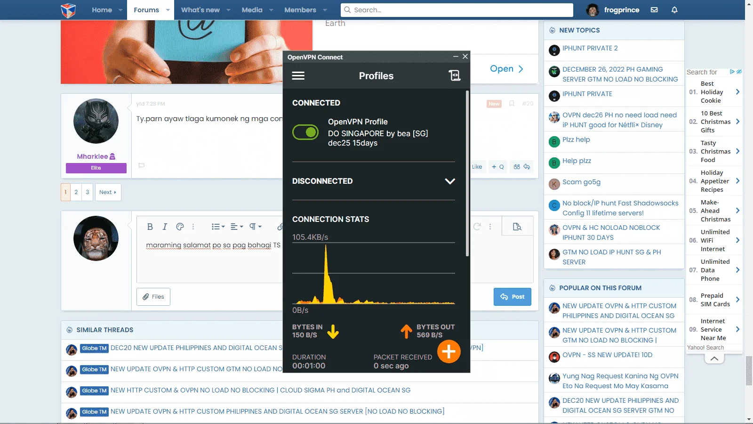753x424 pixels.
Task: Like Mharklee's post
Action: [x=477, y=167]
